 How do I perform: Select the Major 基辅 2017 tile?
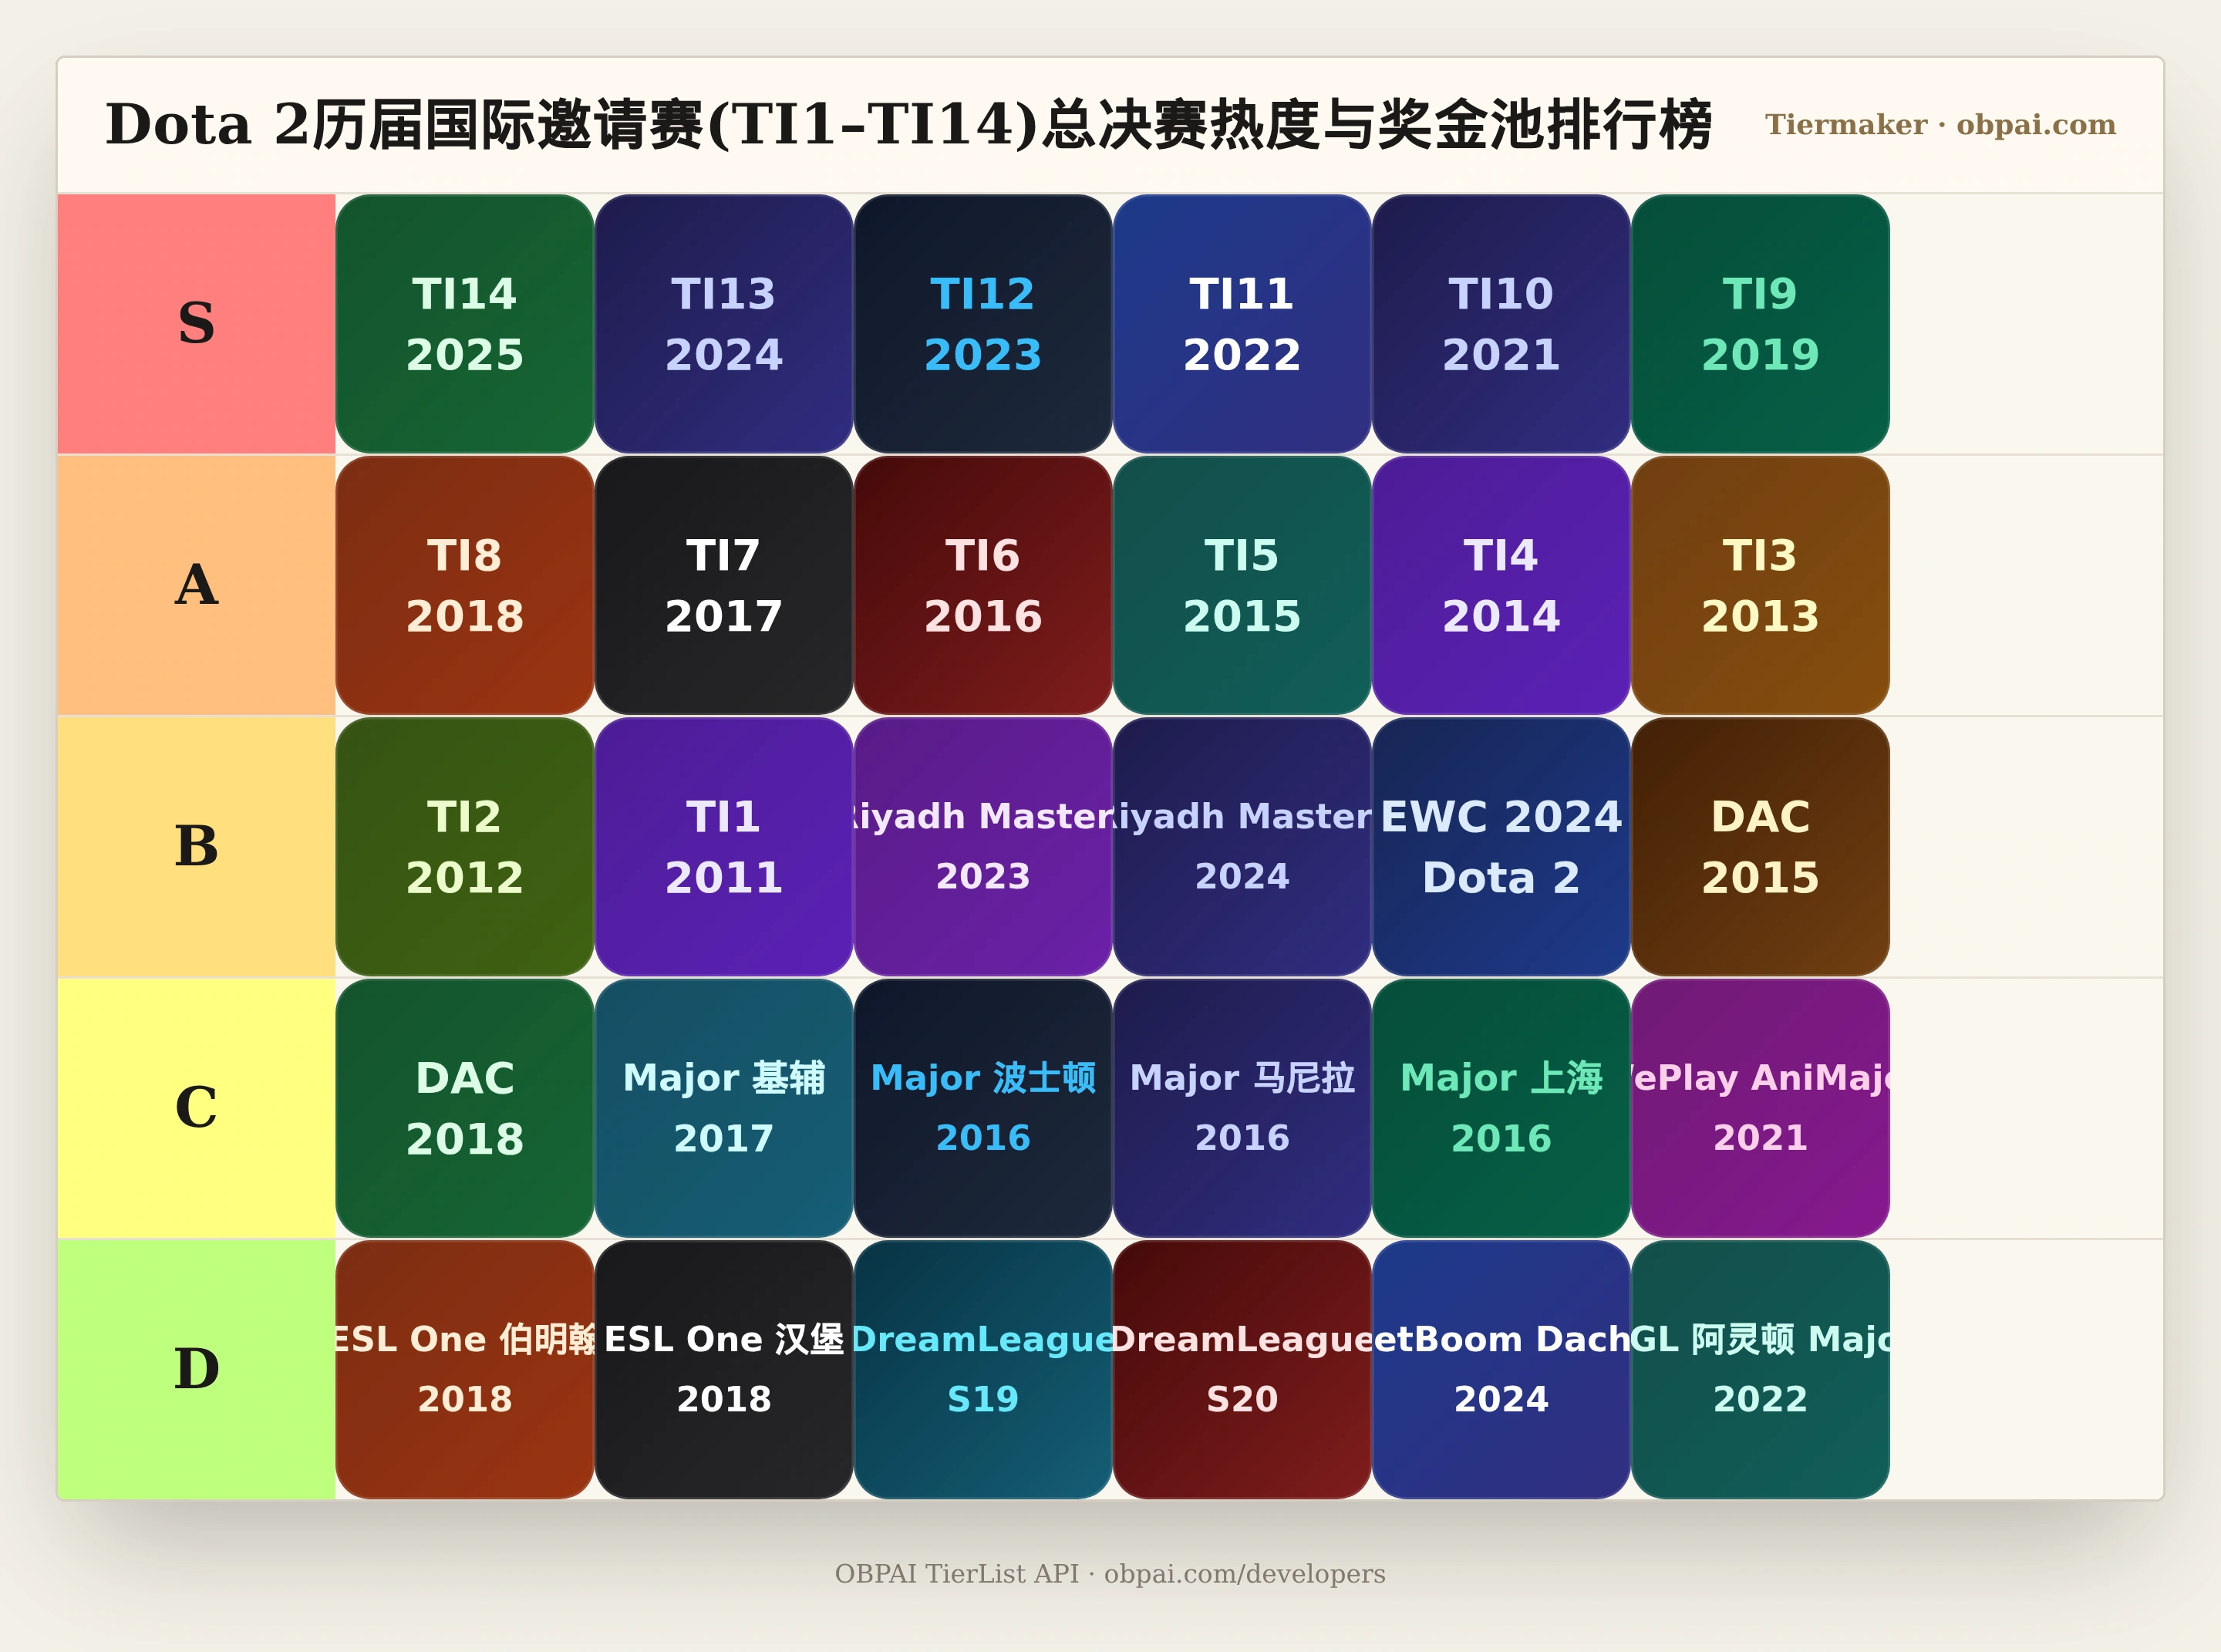(x=724, y=1108)
